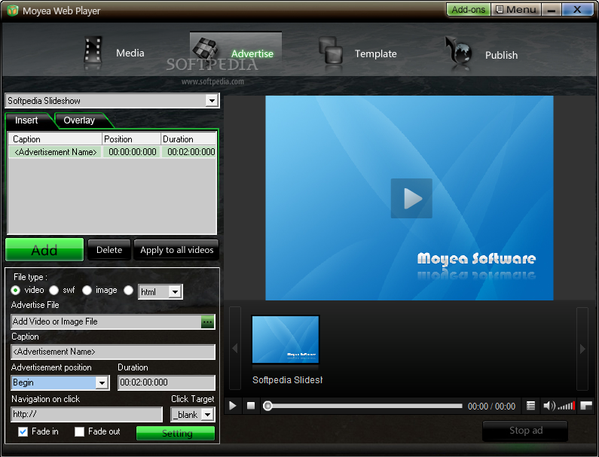Image resolution: width=599 pixels, height=457 pixels.
Task: Click the Duration 00:02:00:000 field
Action: pyautogui.click(x=167, y=382)
